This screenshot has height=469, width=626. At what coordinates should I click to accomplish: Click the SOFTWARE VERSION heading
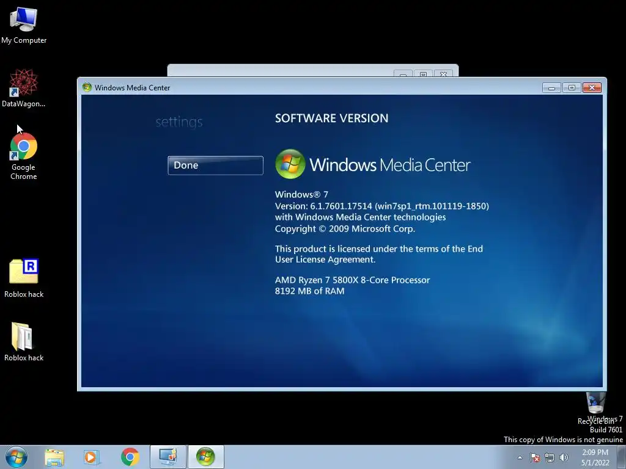pyautogui.click(x=331, y=118)
